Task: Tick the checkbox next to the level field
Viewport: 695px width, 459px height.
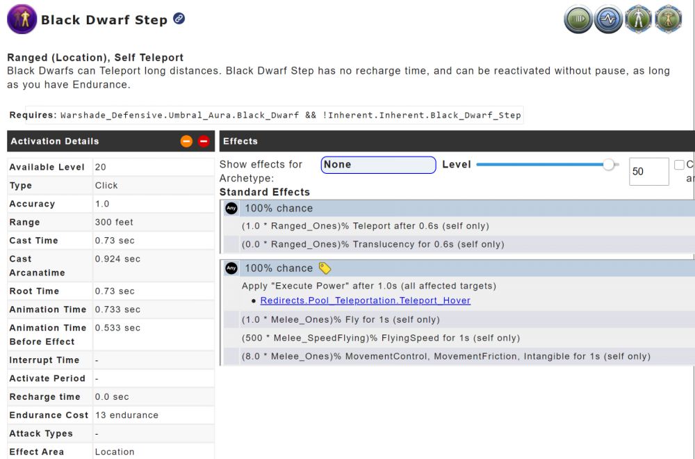Action: 679,165
